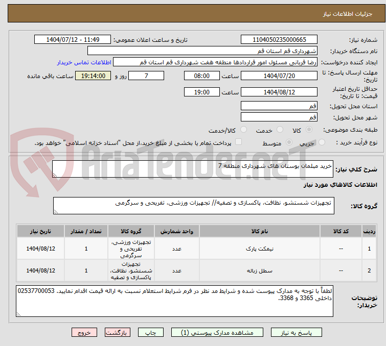The height and width of the screenshot is (346, 386).
Task: Click the شرح کلی نیاز text area
Action: (193, 169)
